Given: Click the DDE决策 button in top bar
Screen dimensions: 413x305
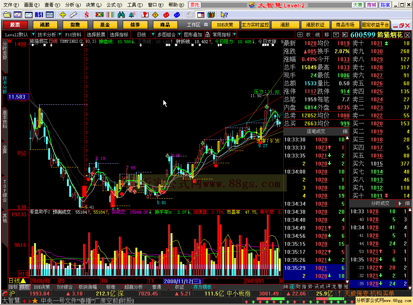Looking at the screenshot, I should (x=225, y=25).
